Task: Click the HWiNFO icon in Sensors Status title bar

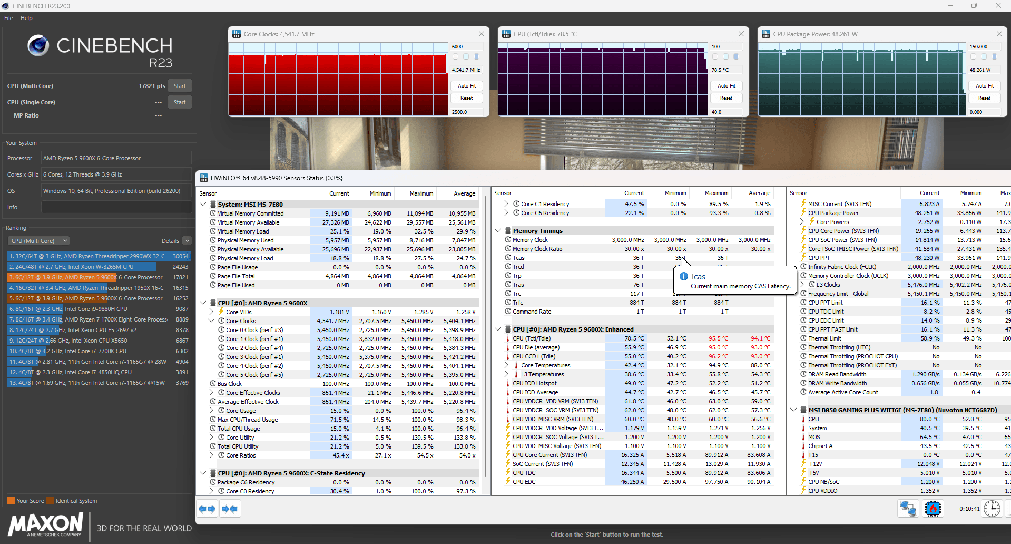Action: pyautogui.click(x=204, y=178)
